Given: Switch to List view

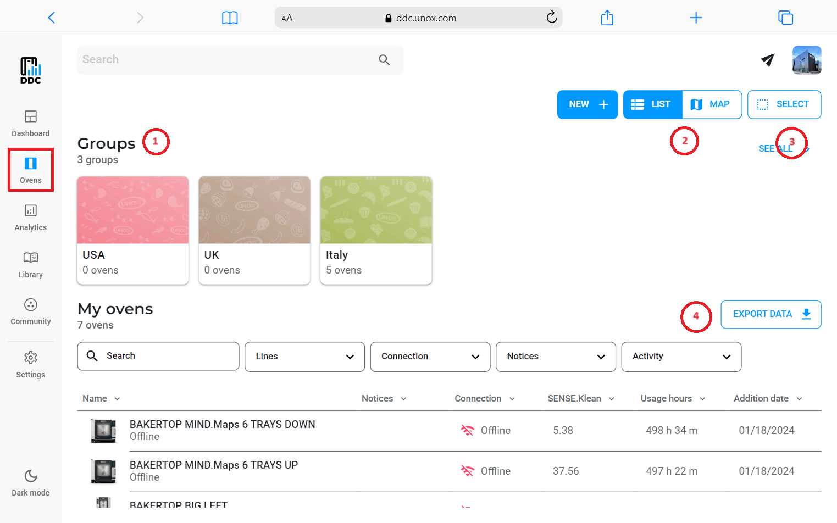Looking at the screenshot, I should coord(652,104).
